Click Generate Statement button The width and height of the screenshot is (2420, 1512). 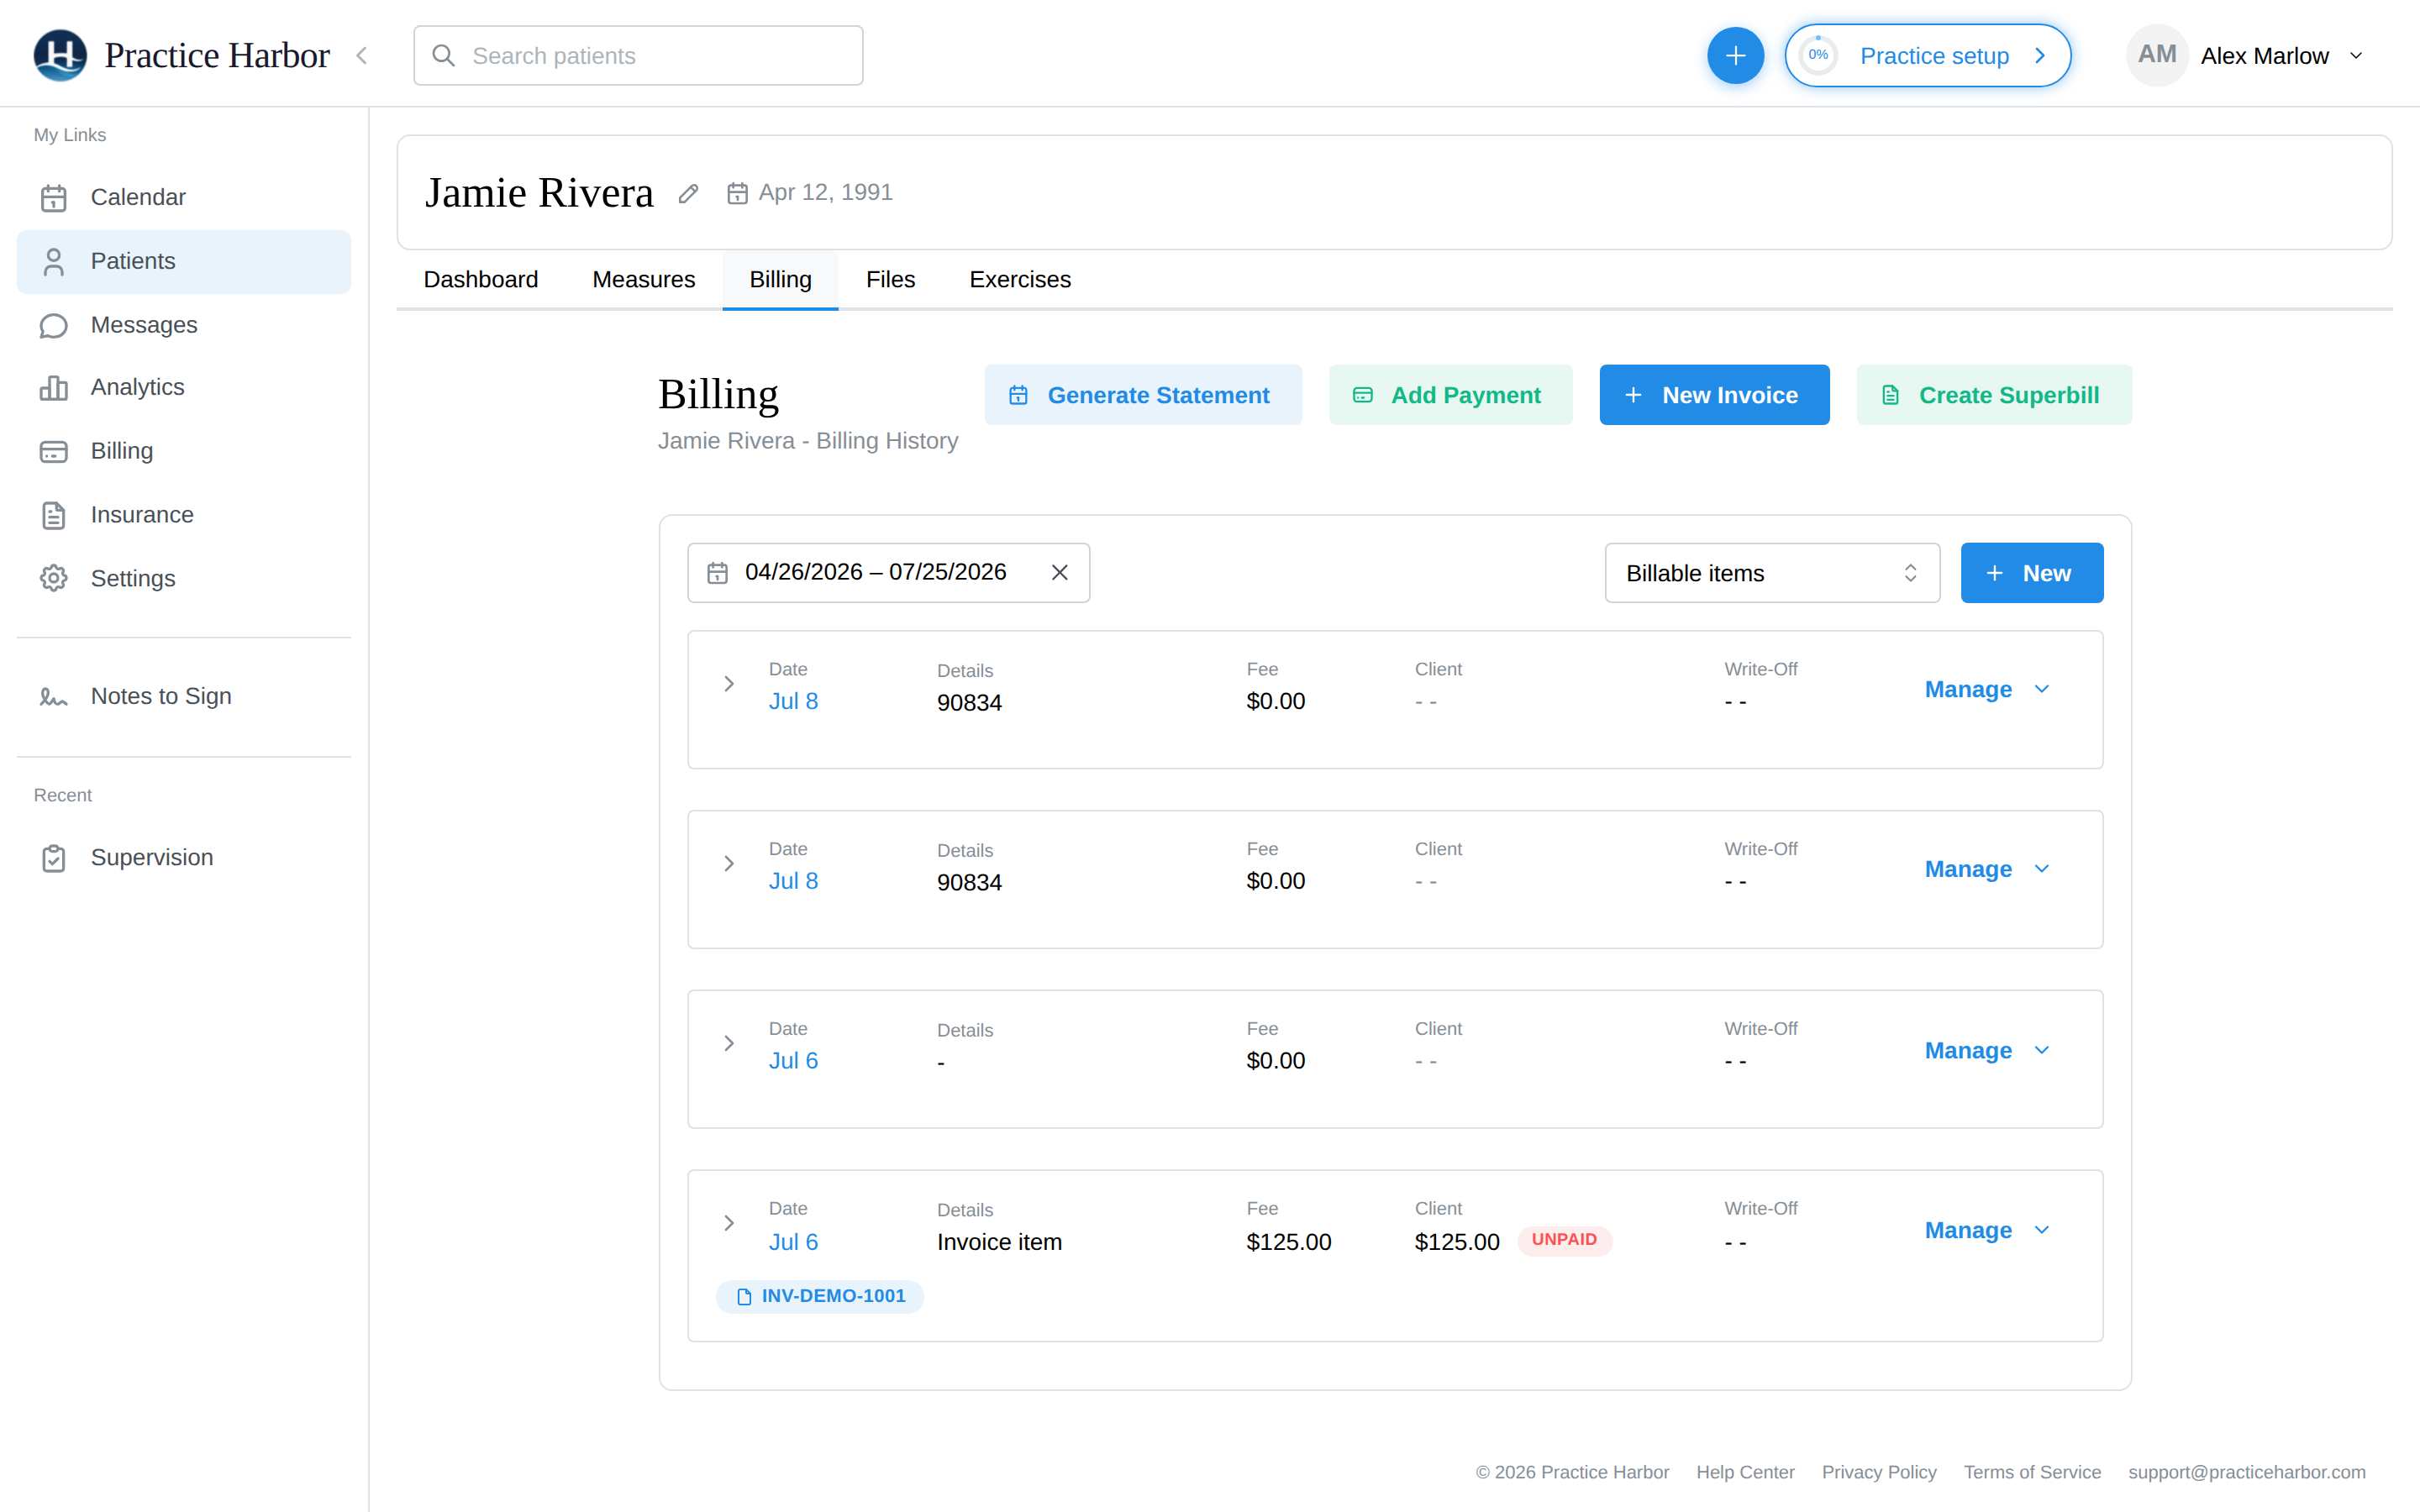click(1143, 395)
